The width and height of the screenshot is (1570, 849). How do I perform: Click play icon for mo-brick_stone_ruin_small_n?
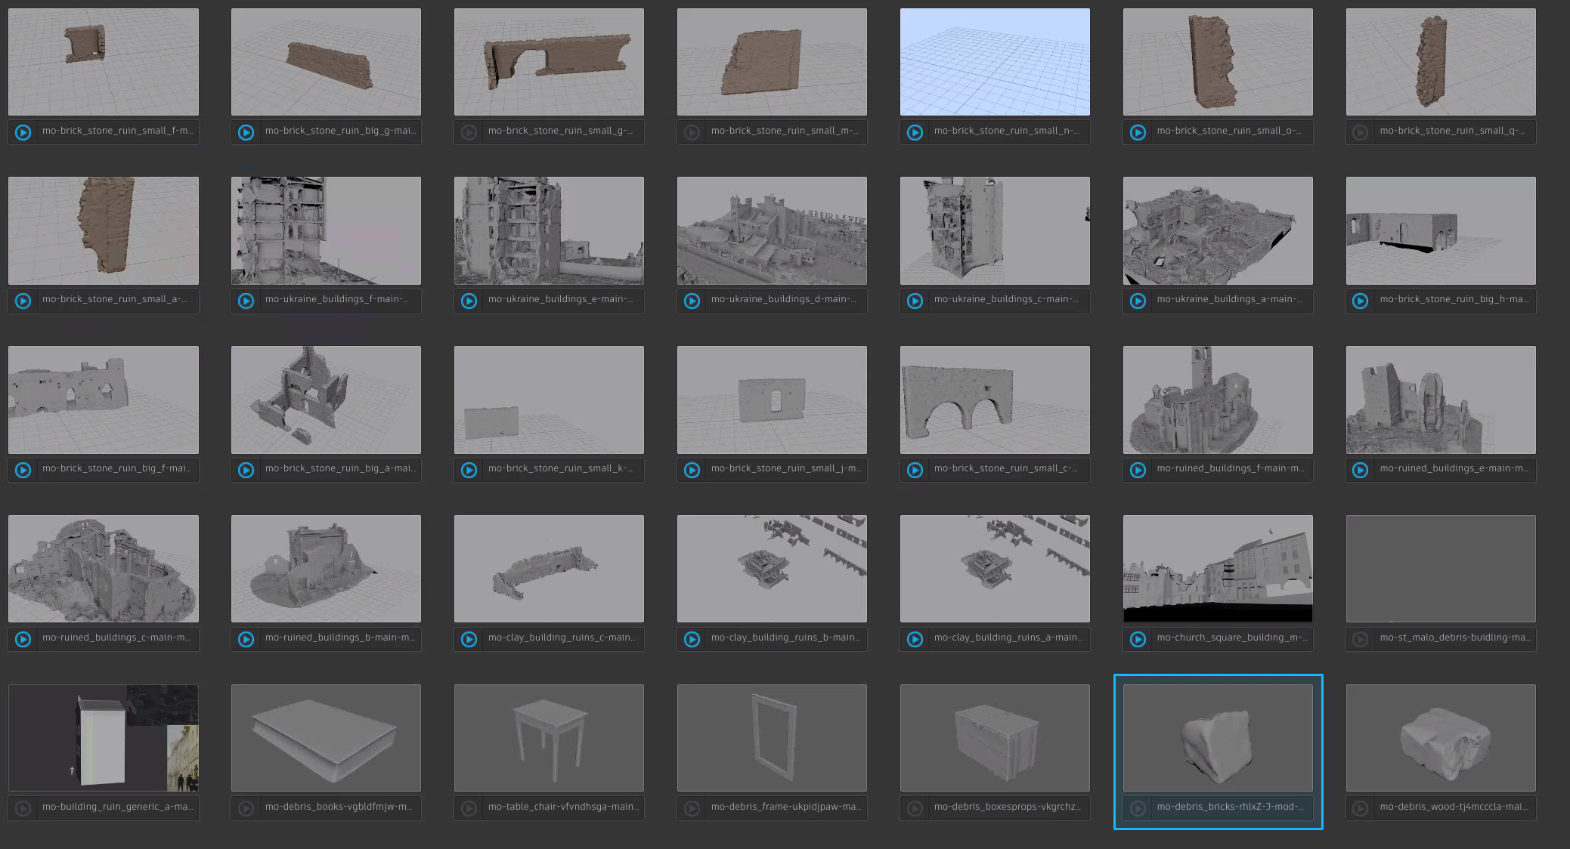915,132
